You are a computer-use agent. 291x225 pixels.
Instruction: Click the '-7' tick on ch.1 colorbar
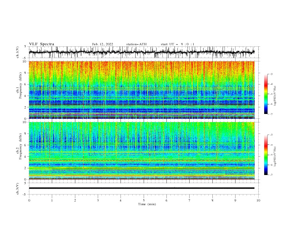[x=271, y=114]
